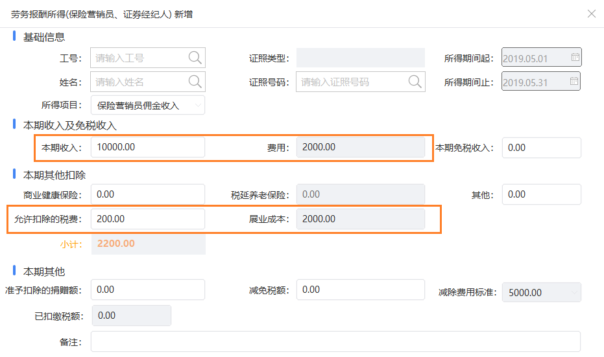Click the 证照类型 field
Viewport: 604px width, 357px height.
361,58
